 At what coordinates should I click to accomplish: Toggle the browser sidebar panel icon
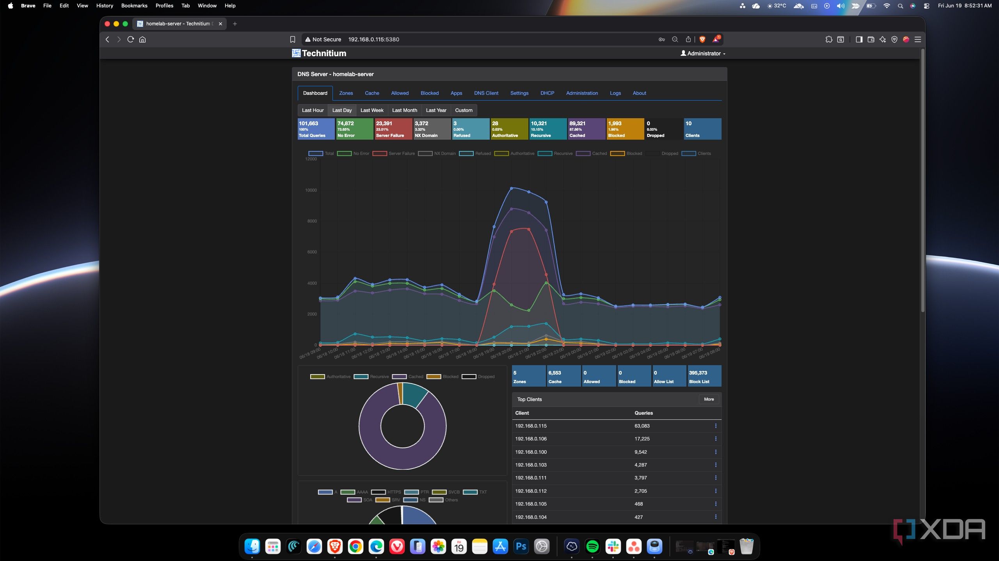859,39
